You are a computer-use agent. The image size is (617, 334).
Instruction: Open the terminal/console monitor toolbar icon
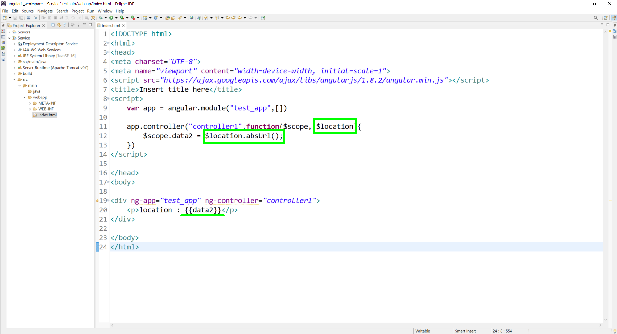pos(29,18)
